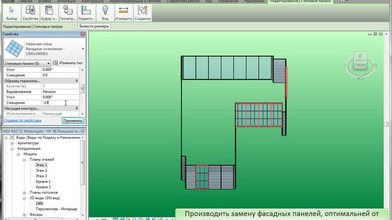This screenshot has width=392, height=220.
Task: Open the Свойства ribbon panel
Action: click(x=30, y=13)
